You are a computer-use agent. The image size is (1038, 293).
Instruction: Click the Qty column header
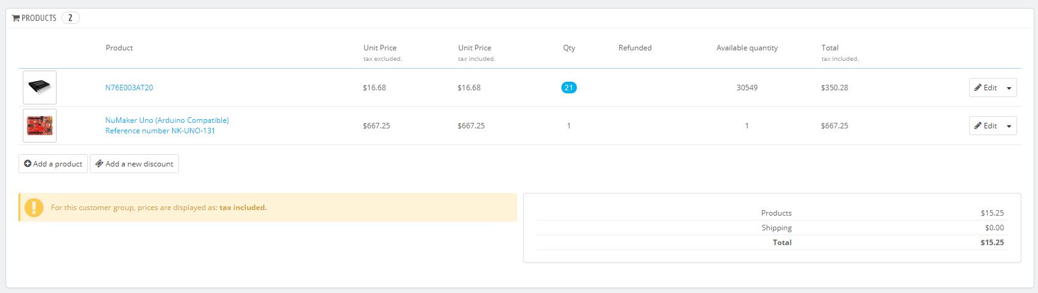coord(569,48)
